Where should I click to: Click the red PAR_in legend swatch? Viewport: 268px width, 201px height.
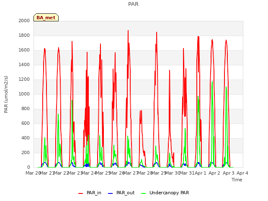click(81, 193)
